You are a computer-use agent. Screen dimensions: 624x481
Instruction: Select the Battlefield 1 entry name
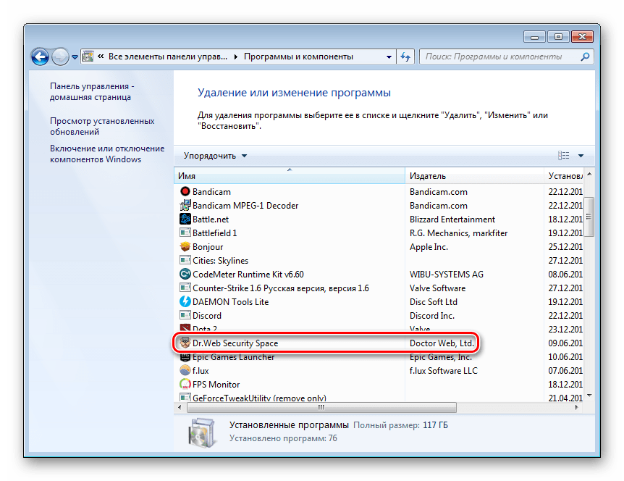click(x=215, y=233)
